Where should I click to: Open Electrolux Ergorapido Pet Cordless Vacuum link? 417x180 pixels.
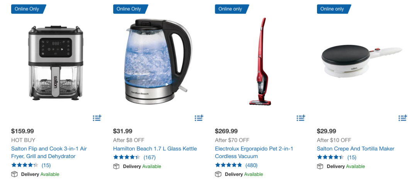[254, 152]
